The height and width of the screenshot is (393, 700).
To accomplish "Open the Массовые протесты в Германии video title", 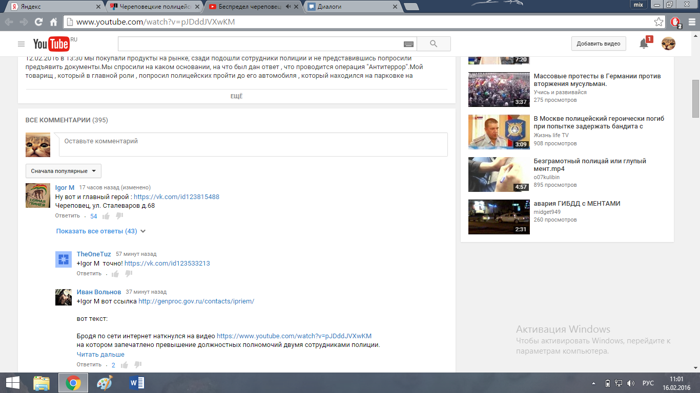I will point(598,80).
